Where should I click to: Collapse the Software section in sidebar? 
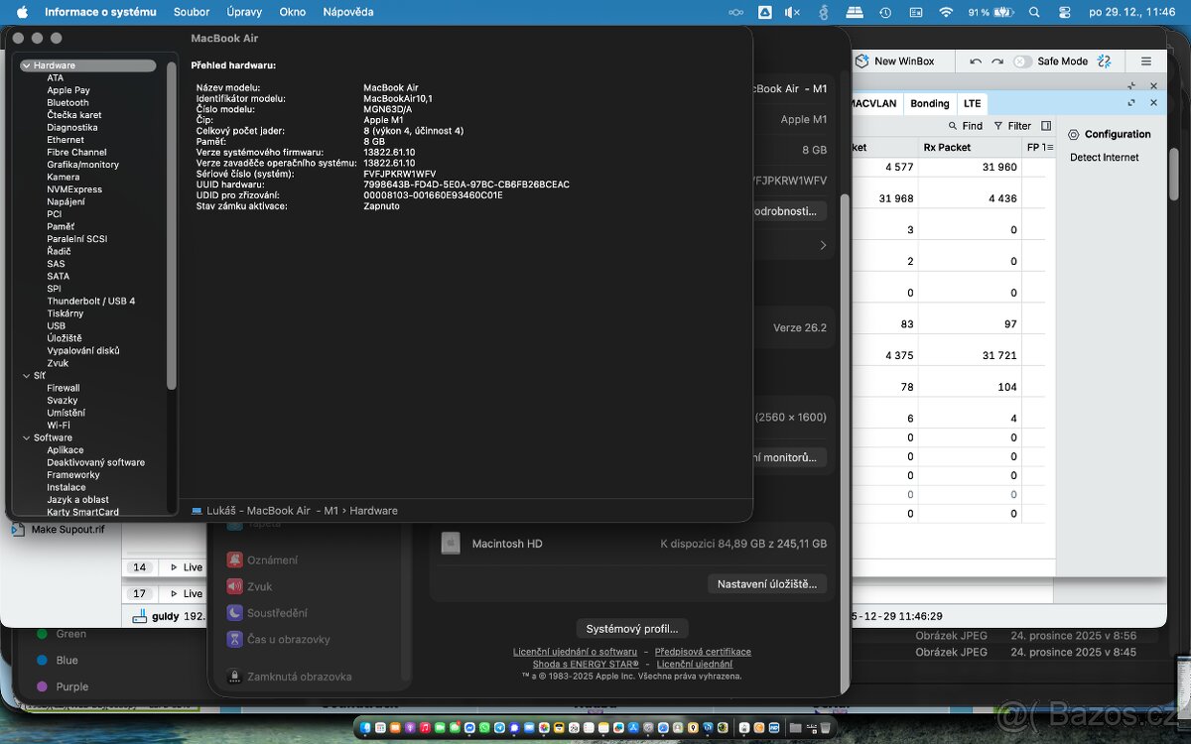[x=26, y=437]
